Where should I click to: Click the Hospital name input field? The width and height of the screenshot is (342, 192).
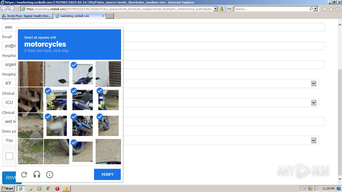click(164, 65)
